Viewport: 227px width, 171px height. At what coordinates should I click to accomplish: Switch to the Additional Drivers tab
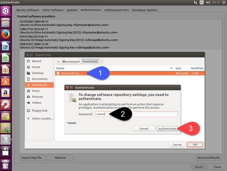coord(116,10)
